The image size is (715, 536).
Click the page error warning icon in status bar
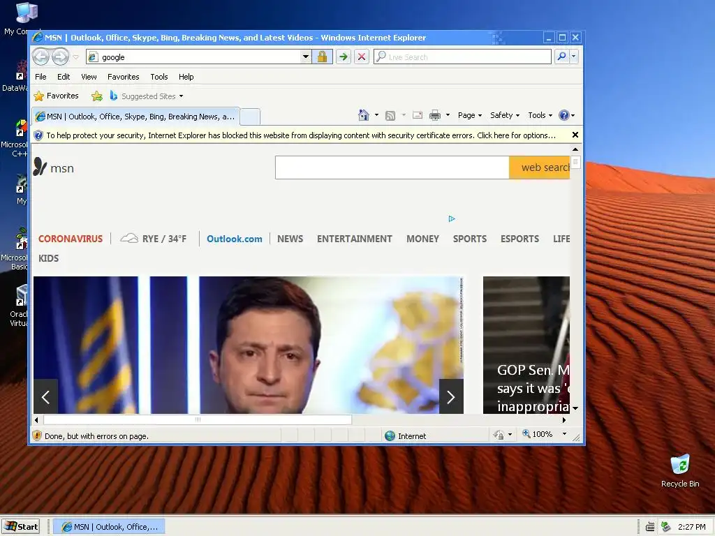pyautogui.click(x=37, y=435)
